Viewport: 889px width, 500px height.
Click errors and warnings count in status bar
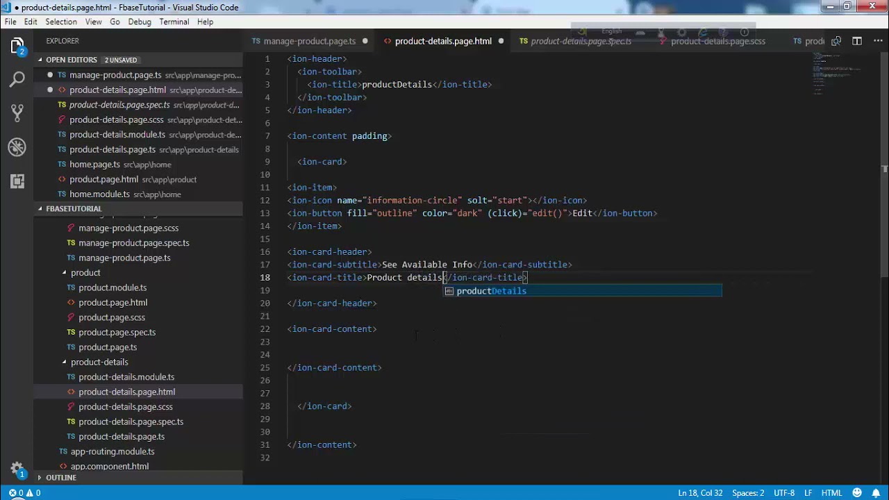pyautogui.click(x=24, y=493)
